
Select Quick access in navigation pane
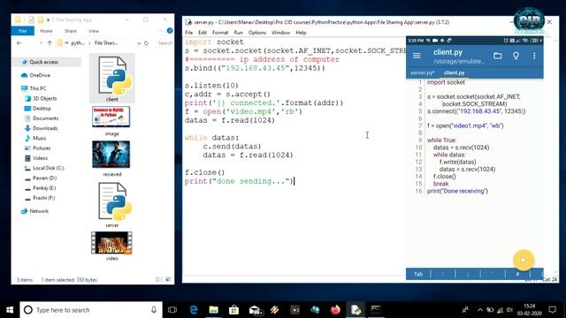tap(43, 62)
